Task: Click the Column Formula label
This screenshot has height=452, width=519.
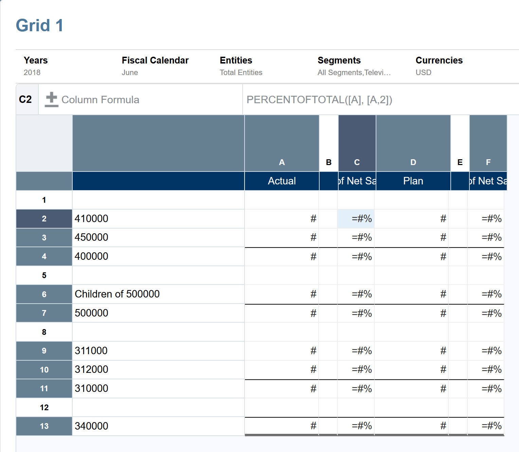Action: point(100,100)
